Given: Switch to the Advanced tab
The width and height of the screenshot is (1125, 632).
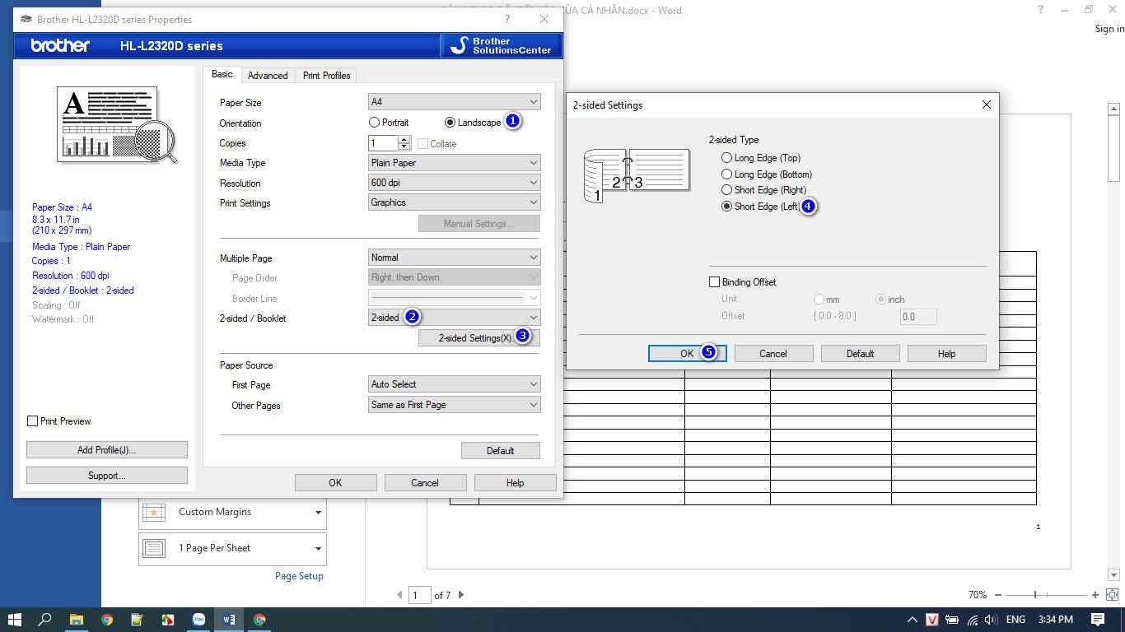Looking at the screenshot, I should 268,76.
